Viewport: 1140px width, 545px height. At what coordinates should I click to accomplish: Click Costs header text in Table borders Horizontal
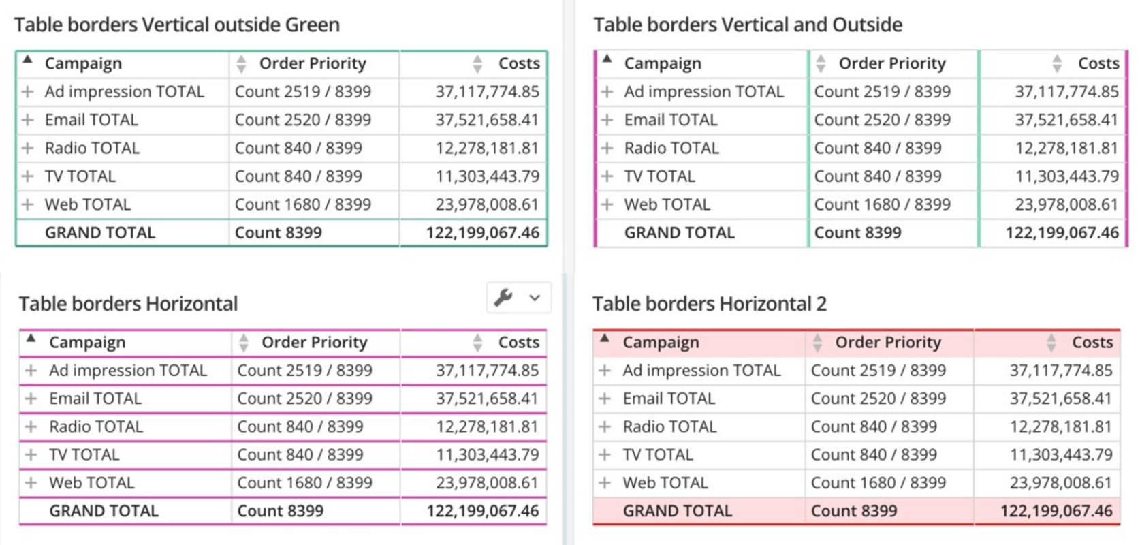tap(519, 343)
